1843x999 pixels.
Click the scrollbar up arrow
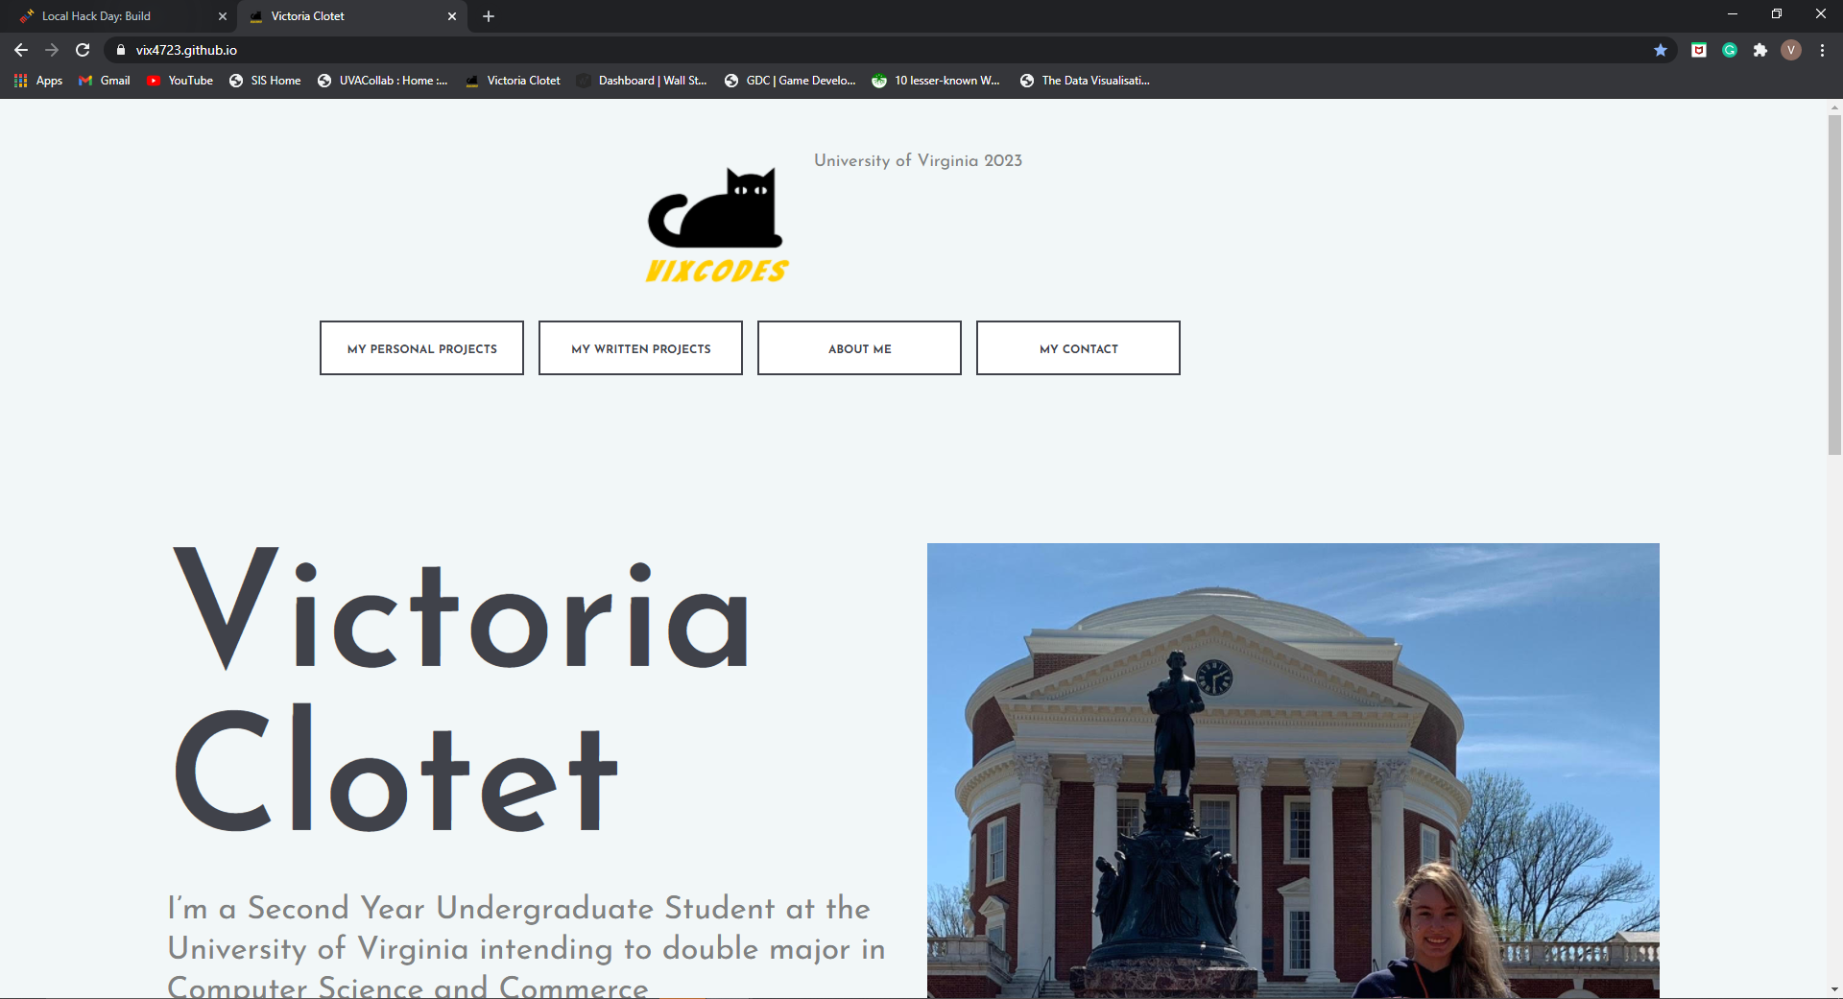click(x=1834, y=107)
